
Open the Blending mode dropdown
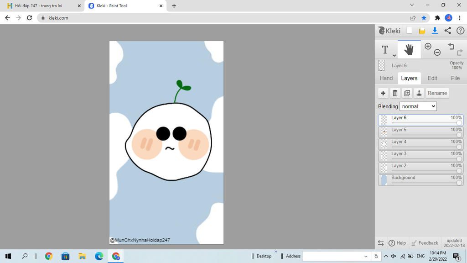pos(418,106)
